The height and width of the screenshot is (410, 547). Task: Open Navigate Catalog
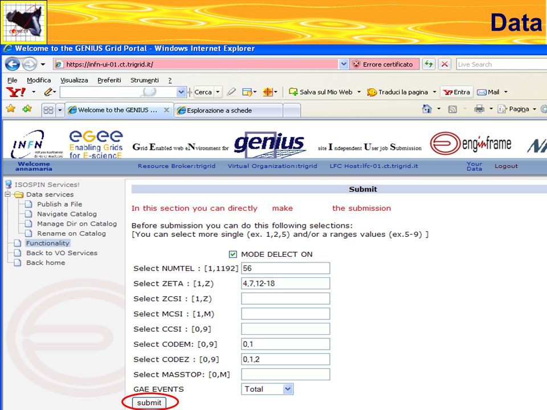67,214
